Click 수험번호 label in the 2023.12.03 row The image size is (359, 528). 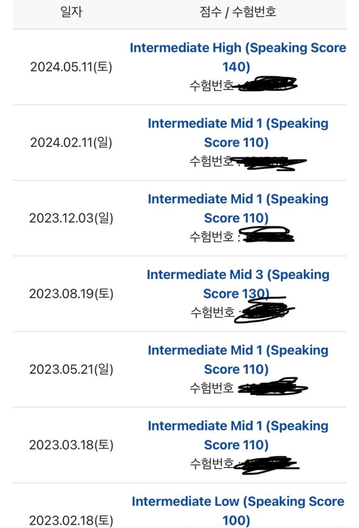point(211,237)
